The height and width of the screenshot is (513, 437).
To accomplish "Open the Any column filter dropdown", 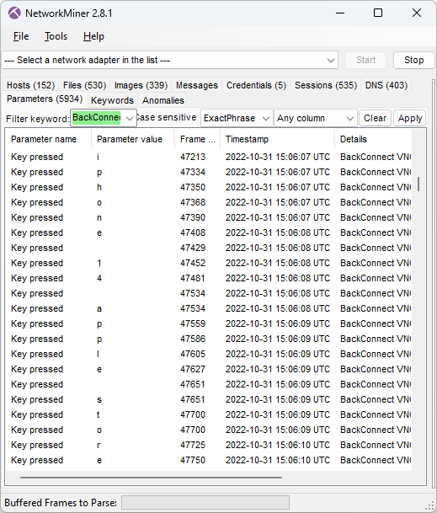I will (316, 118).
